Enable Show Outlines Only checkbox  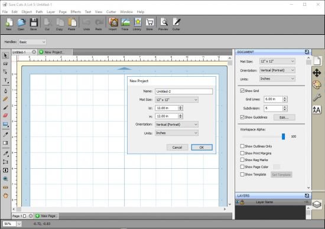coord(242,146)
